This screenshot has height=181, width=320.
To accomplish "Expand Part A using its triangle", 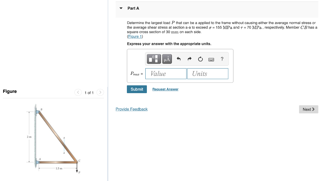I will pos(121,8).
